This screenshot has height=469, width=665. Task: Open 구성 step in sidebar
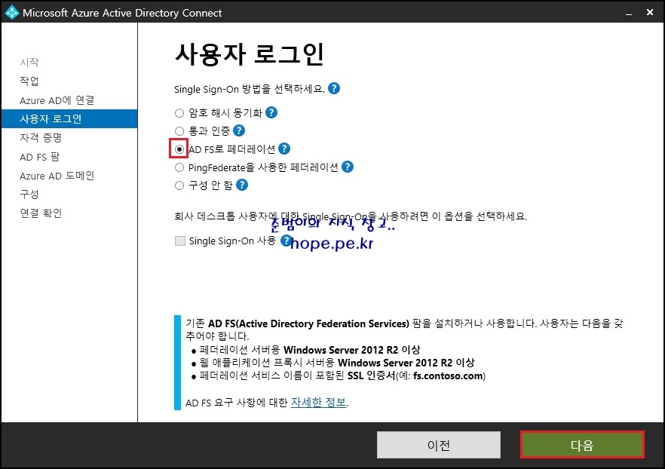point(29,195)
